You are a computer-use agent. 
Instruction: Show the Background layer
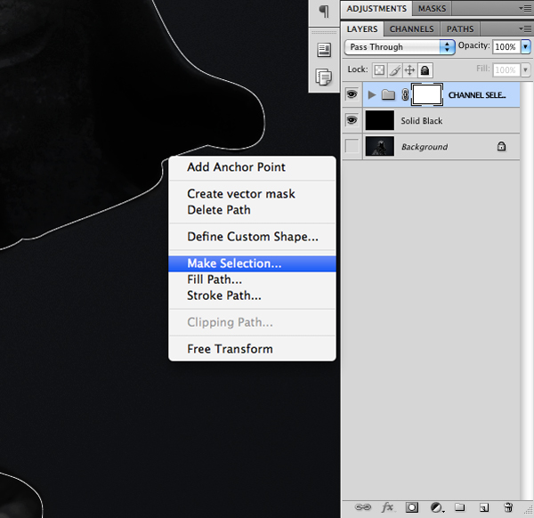coord(352,147)
